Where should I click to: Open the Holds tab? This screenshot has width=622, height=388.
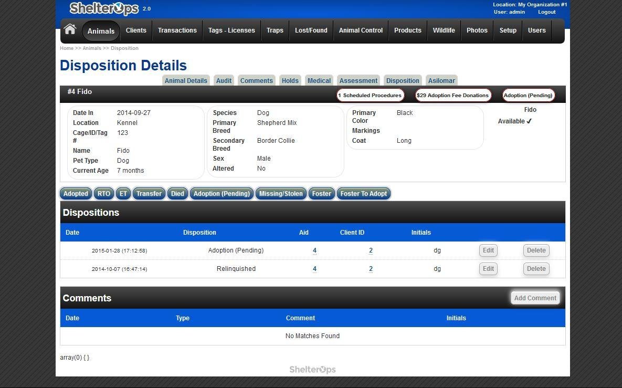(x=290, y=80)
